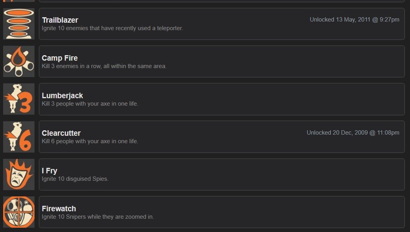
Task: Click the "Lumberjack" heading text
Action: (x=62, y=95)
